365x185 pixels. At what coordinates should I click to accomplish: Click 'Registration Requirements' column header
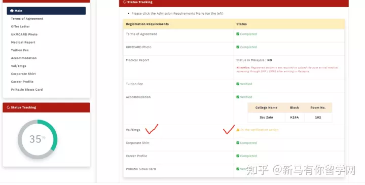click(x=147, y=24)
